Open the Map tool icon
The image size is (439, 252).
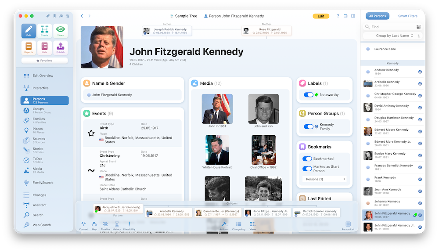coord(94,225)
